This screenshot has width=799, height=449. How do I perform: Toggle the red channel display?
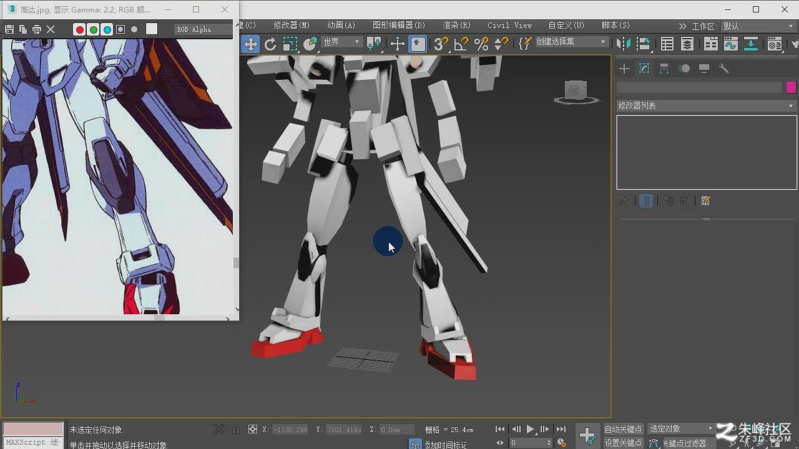coord(79,29)
